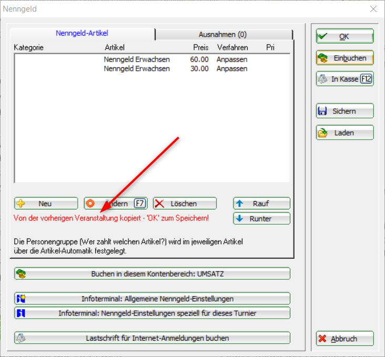Load settings with the Laden button
Image resolution: width=385 pixels, height=357 pixels.
[x=345, y=132]
